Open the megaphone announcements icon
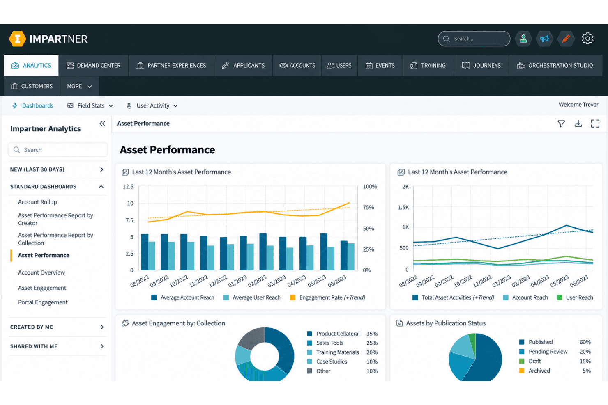 544,39
